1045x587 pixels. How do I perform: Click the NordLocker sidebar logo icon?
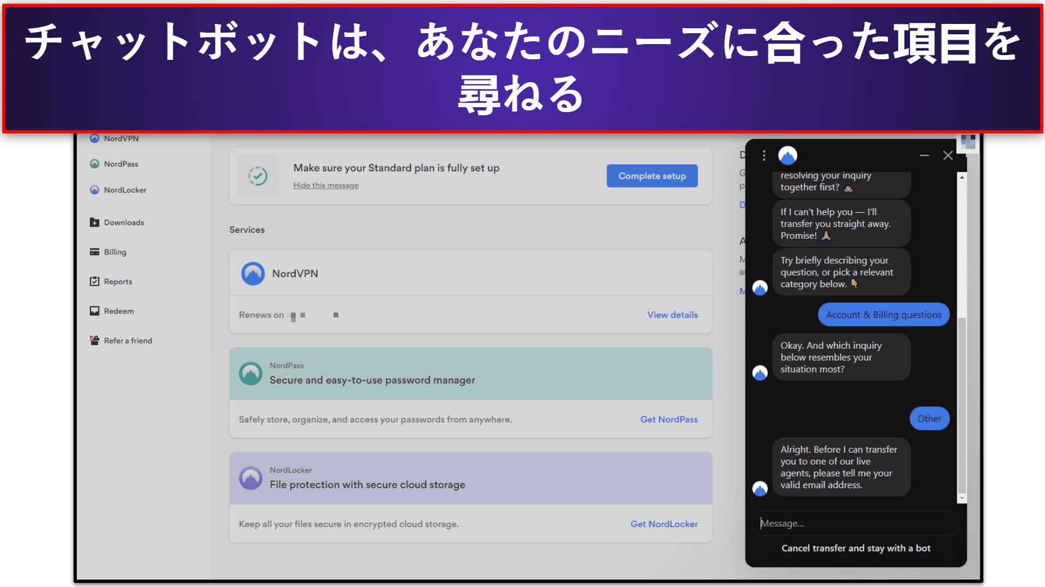coord(94,190)
